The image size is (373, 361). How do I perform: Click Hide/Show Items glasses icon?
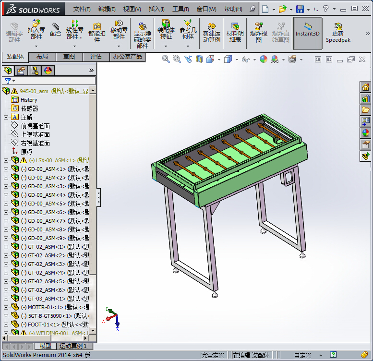[x=245, y=59]
